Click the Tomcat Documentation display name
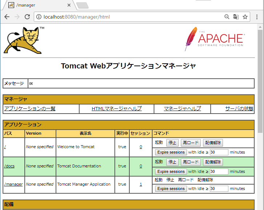Viewport: 264px width, 210px height. point(79,166)
